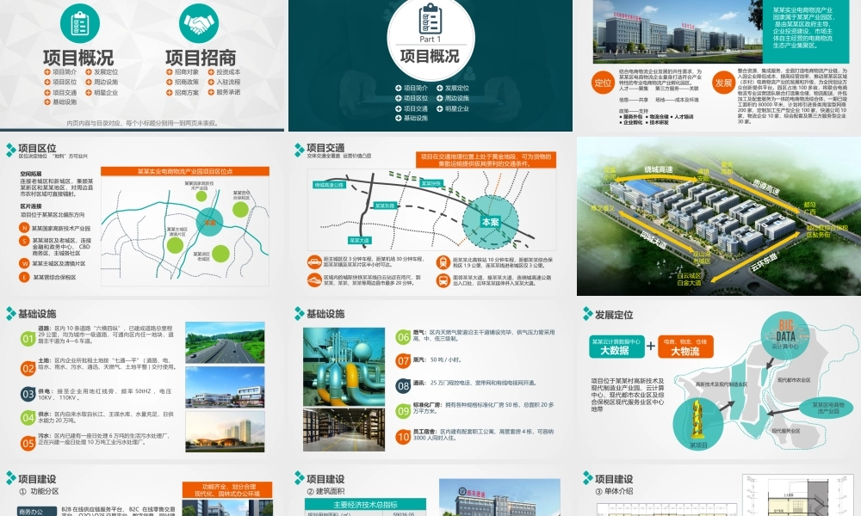Click the orange N marker beside 某某国家高新技术产业园
The image size is (861, 516).
click(x=24, y=228)
